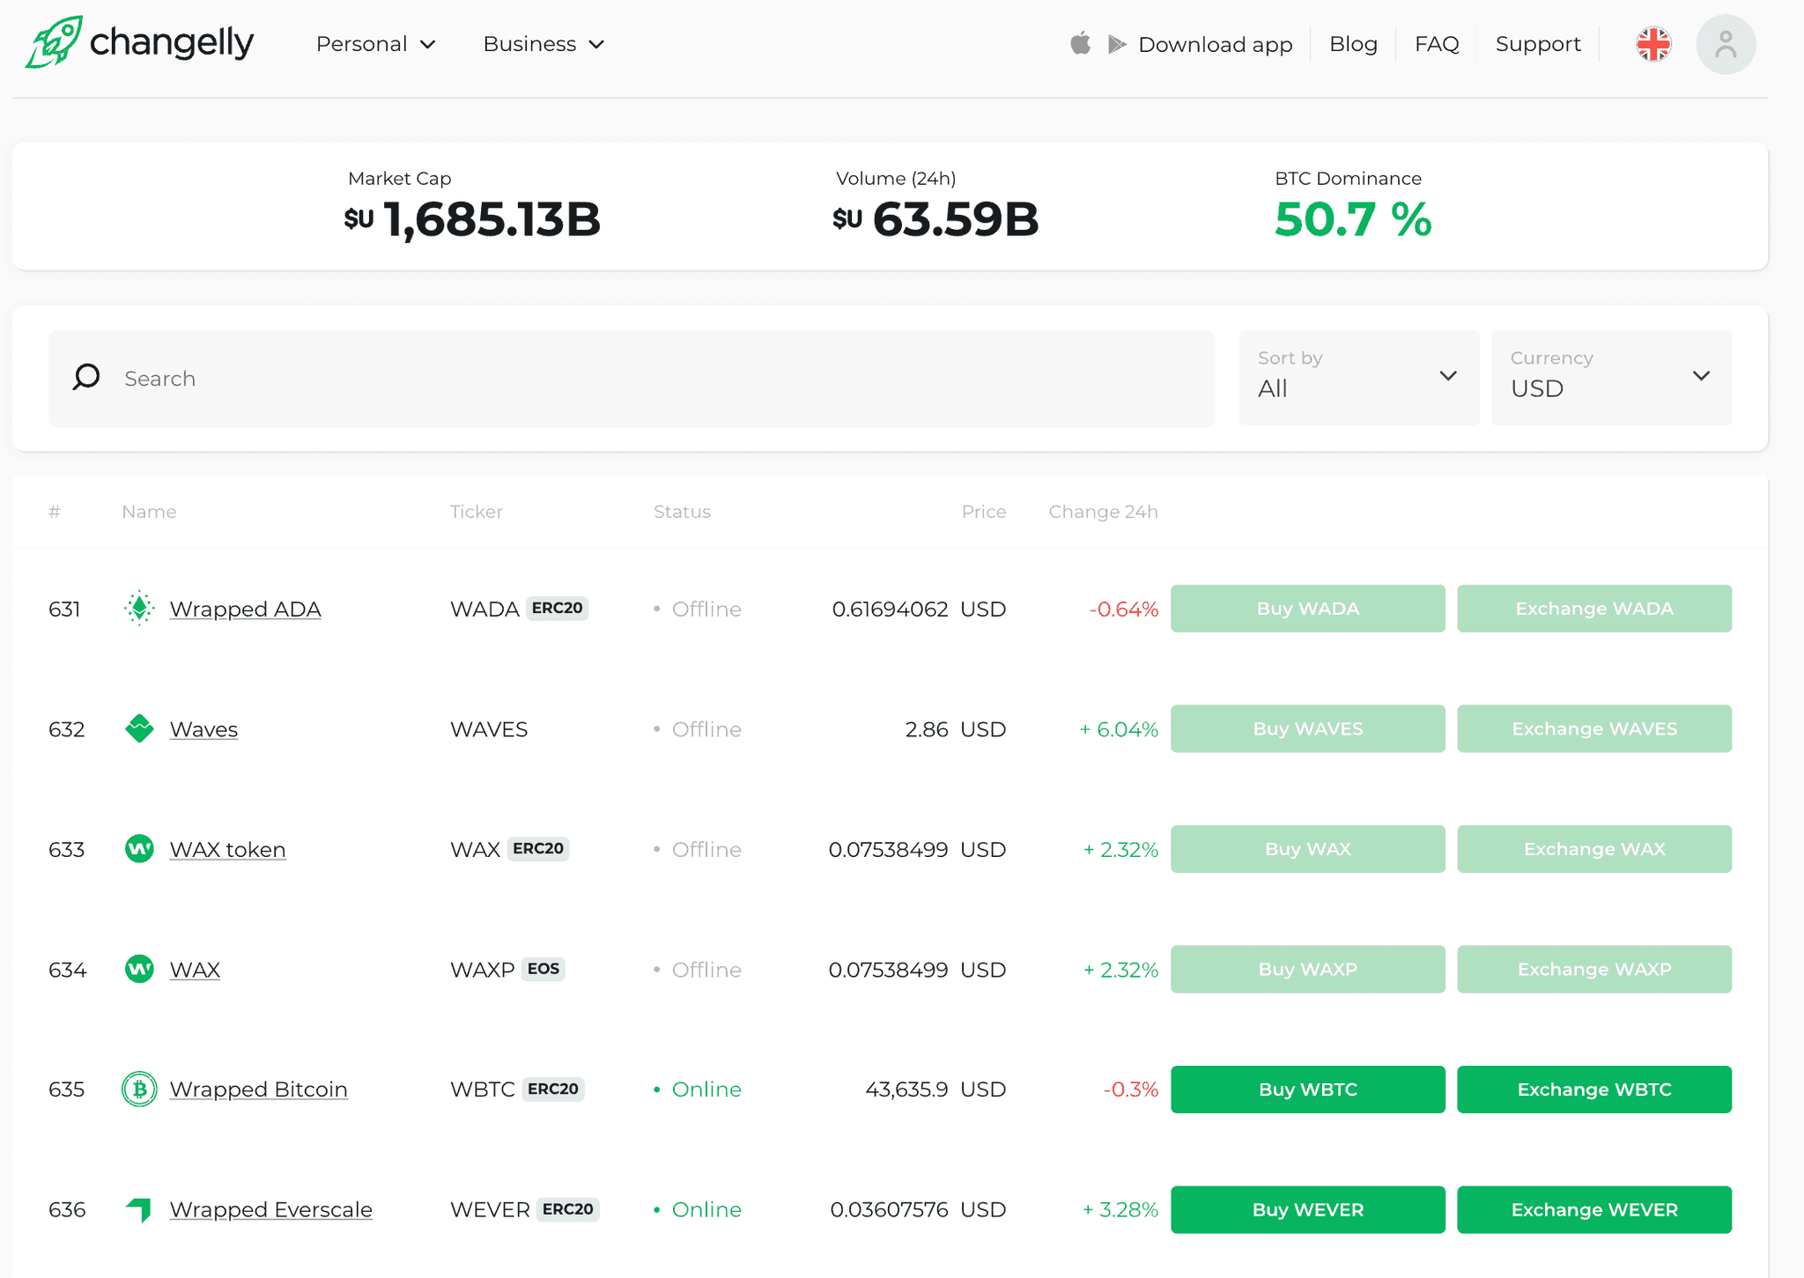Open the Wrapped ADA link
This screenshot has width=1804, height=1278.
pyautogui.click(x=245, y=608)
